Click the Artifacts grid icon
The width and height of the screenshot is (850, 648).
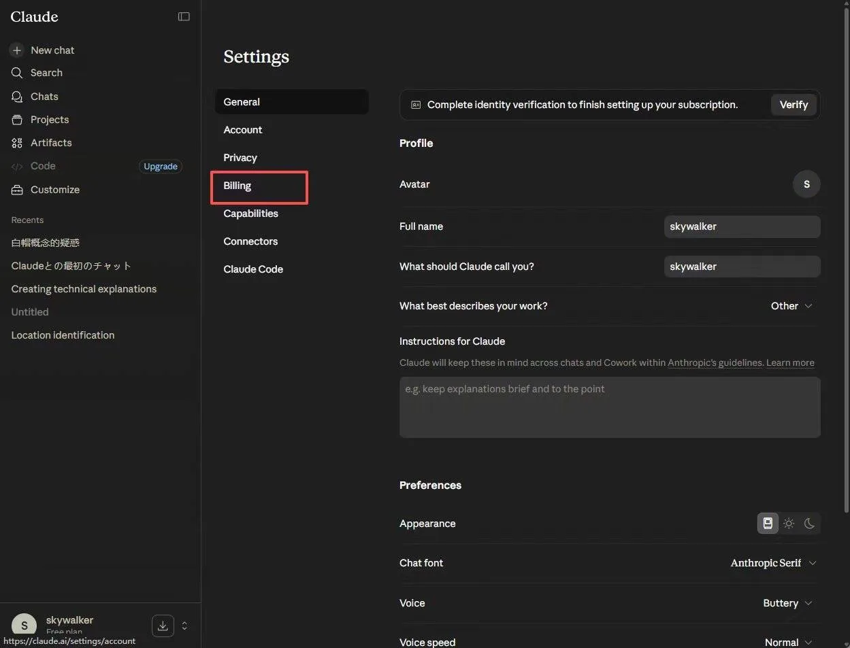17,143
